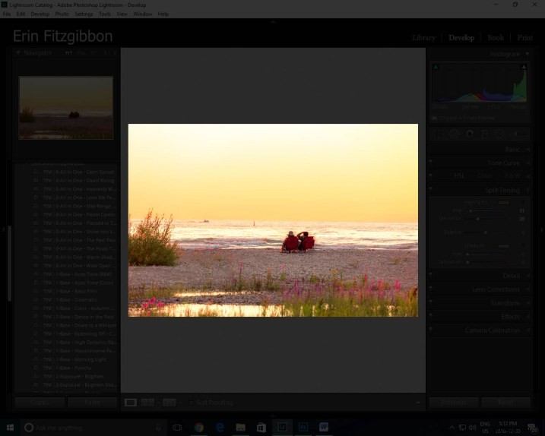The width and height of the screenshot is (545, 436).
Task: Toggle Split Toning panel on/off switch
Action: 431,188
